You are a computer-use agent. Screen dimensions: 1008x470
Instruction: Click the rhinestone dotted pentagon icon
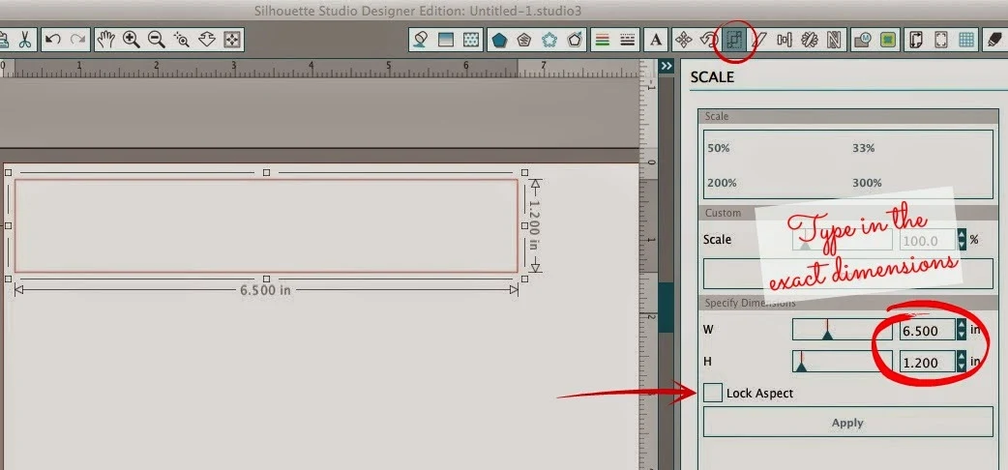pos(549,40)
